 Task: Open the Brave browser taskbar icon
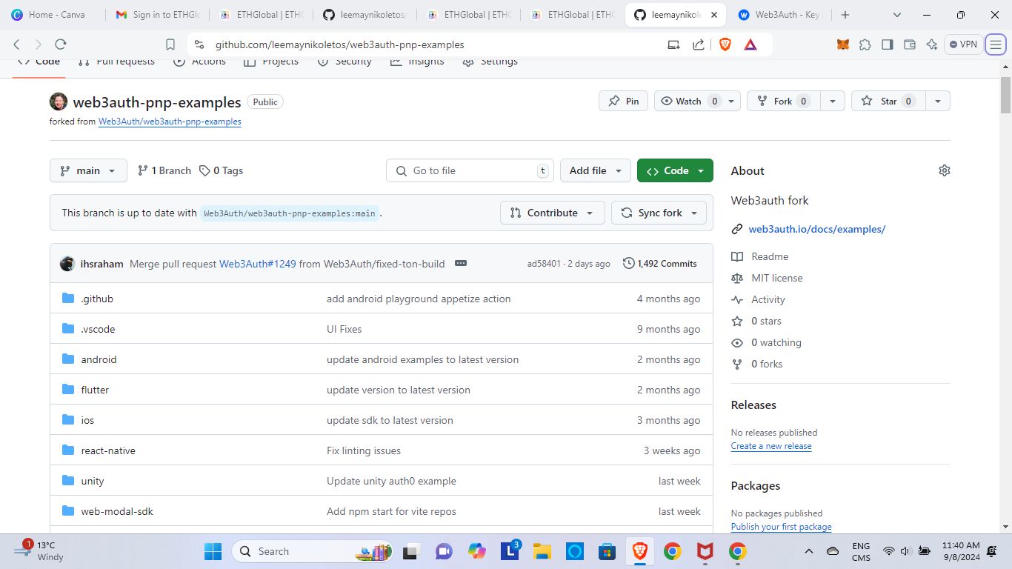(639, 551)
